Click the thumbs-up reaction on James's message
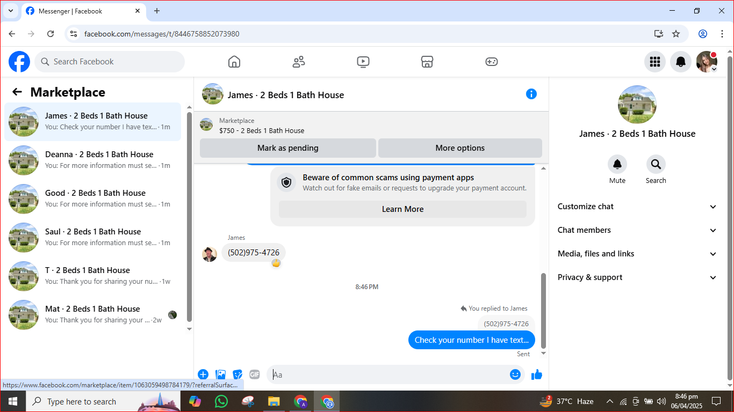 click(276, 263)
